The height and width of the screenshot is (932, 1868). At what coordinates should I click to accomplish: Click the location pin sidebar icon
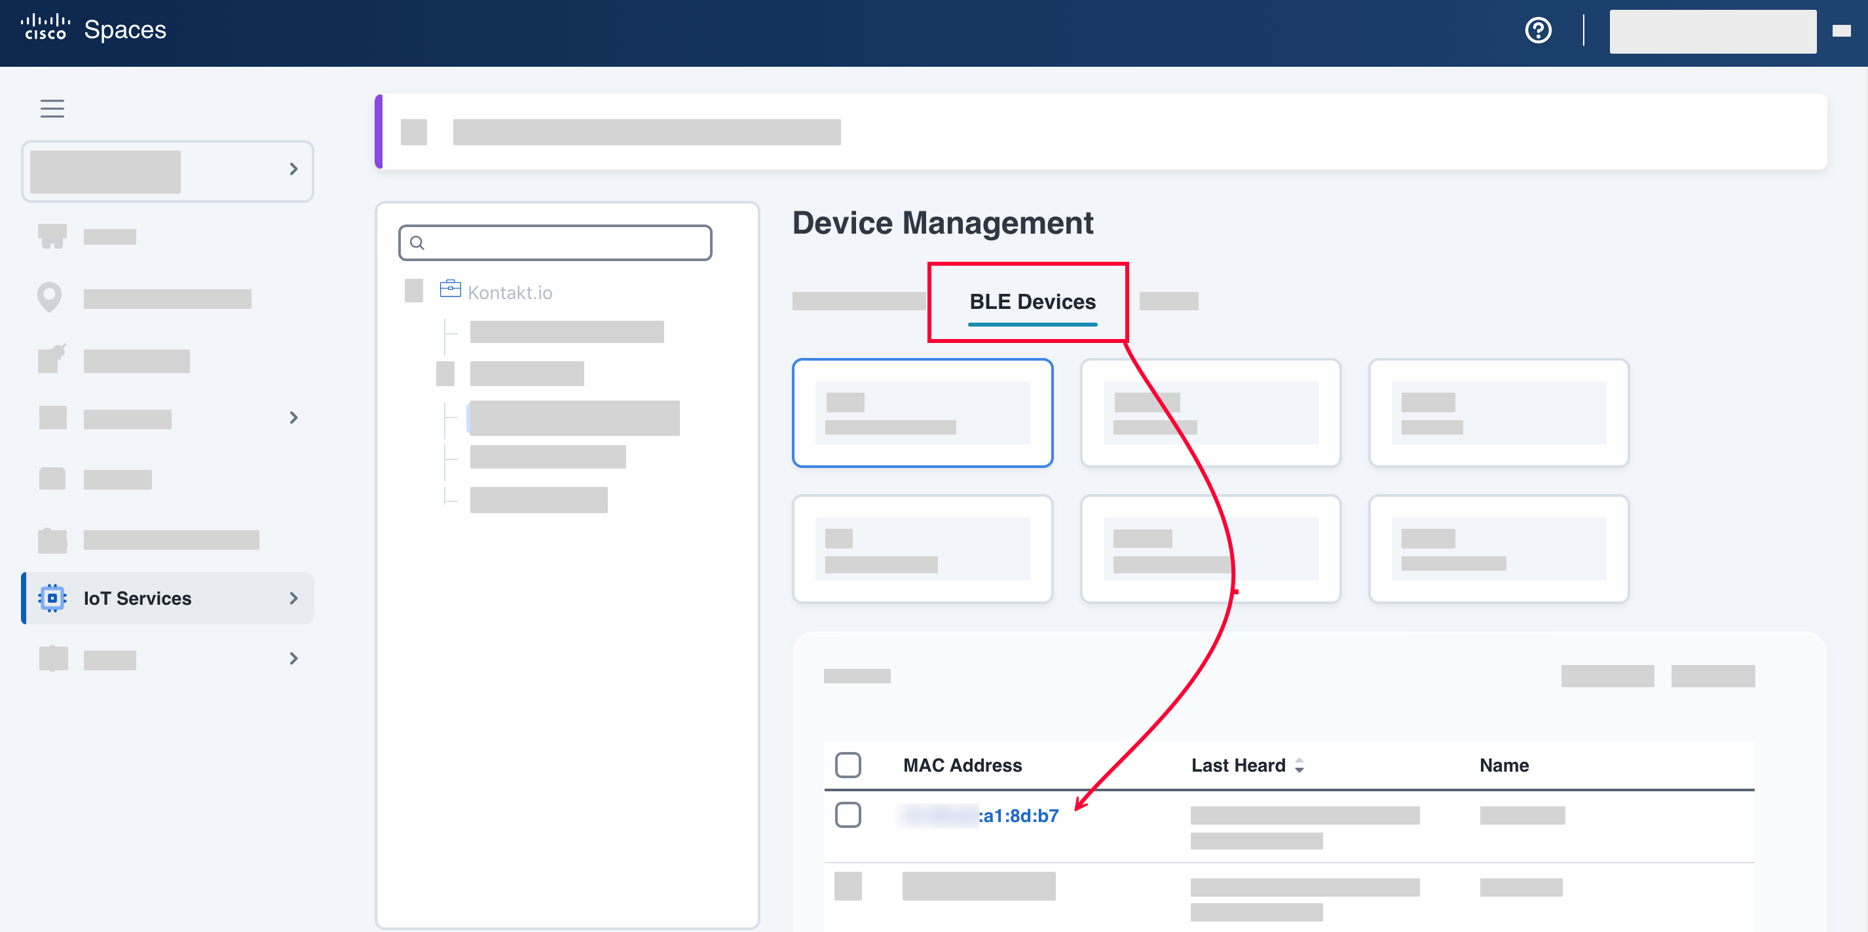49,297
